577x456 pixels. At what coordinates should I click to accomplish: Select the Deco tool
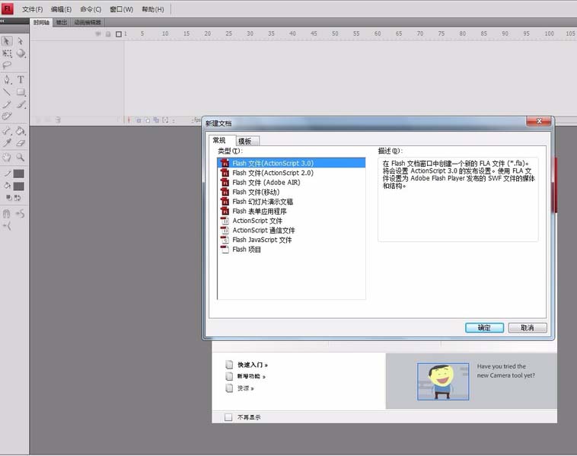7,116
